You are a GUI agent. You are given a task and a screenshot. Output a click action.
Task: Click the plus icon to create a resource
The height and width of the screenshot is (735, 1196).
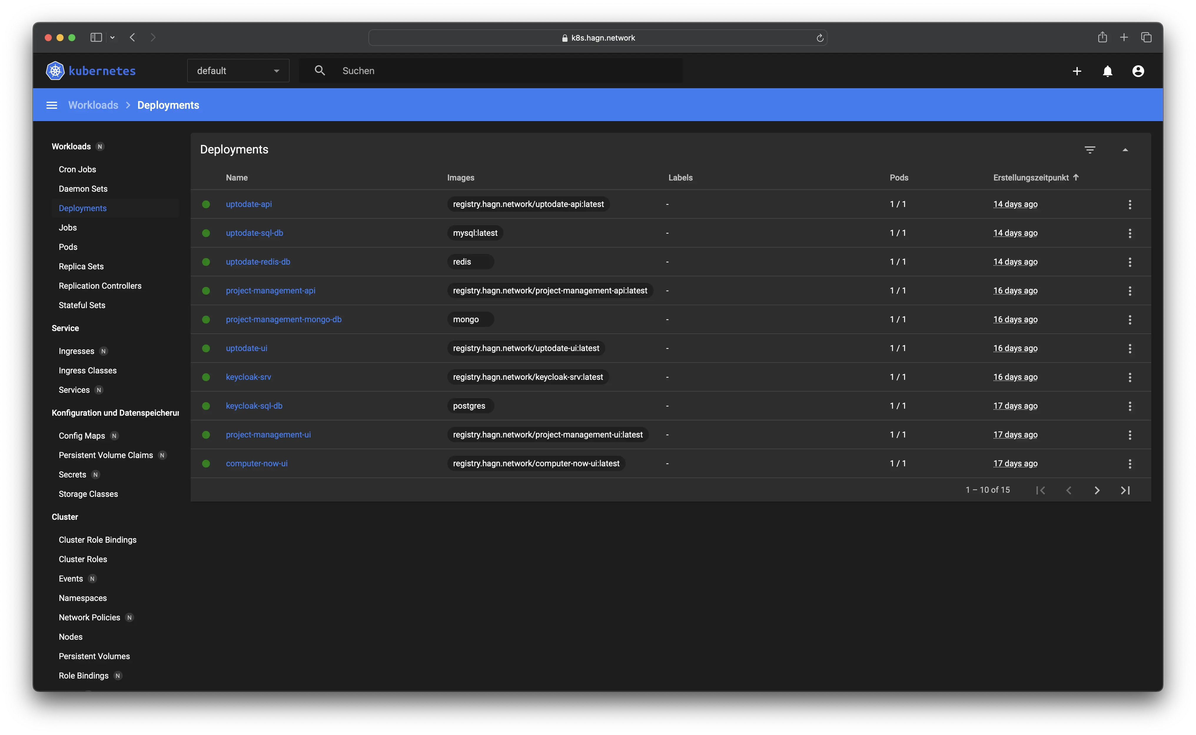click(1077, 71)
